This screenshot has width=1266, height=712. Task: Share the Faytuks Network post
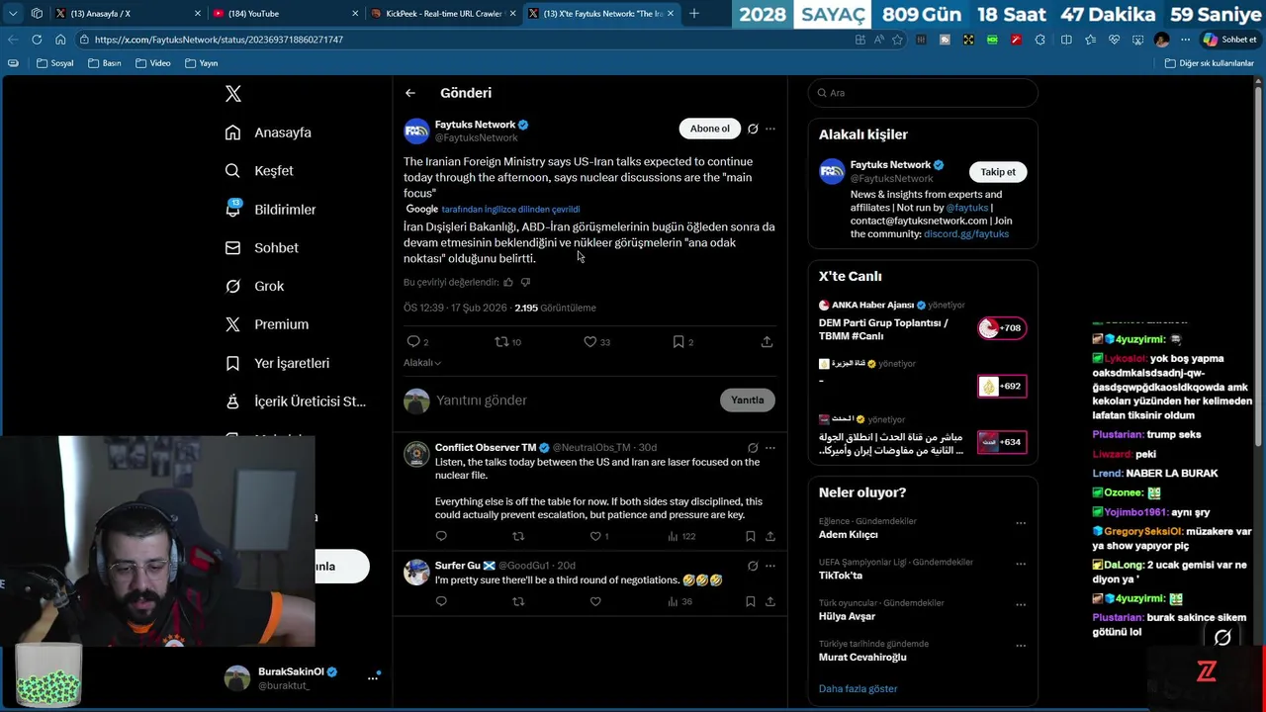click(767, 341)
